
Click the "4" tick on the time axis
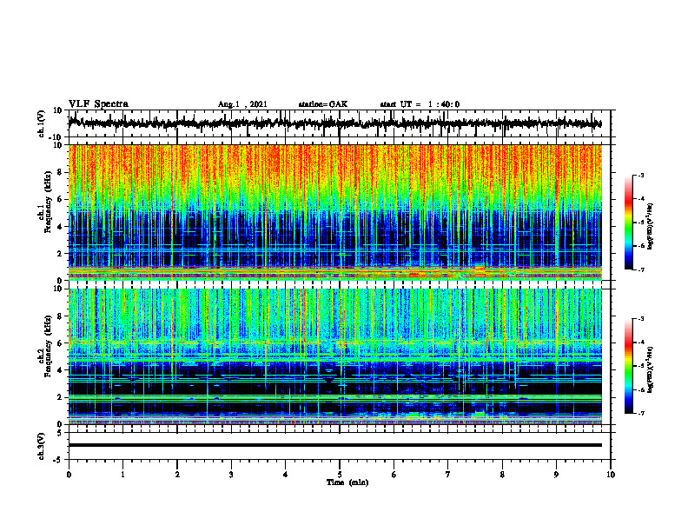click(x=285, y=475)
